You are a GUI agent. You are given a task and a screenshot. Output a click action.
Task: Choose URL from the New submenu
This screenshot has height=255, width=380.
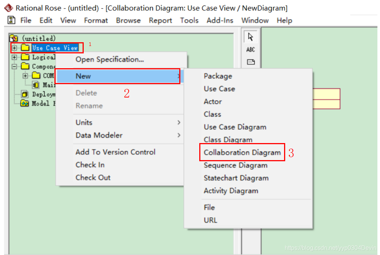click(x=248, y=220)
